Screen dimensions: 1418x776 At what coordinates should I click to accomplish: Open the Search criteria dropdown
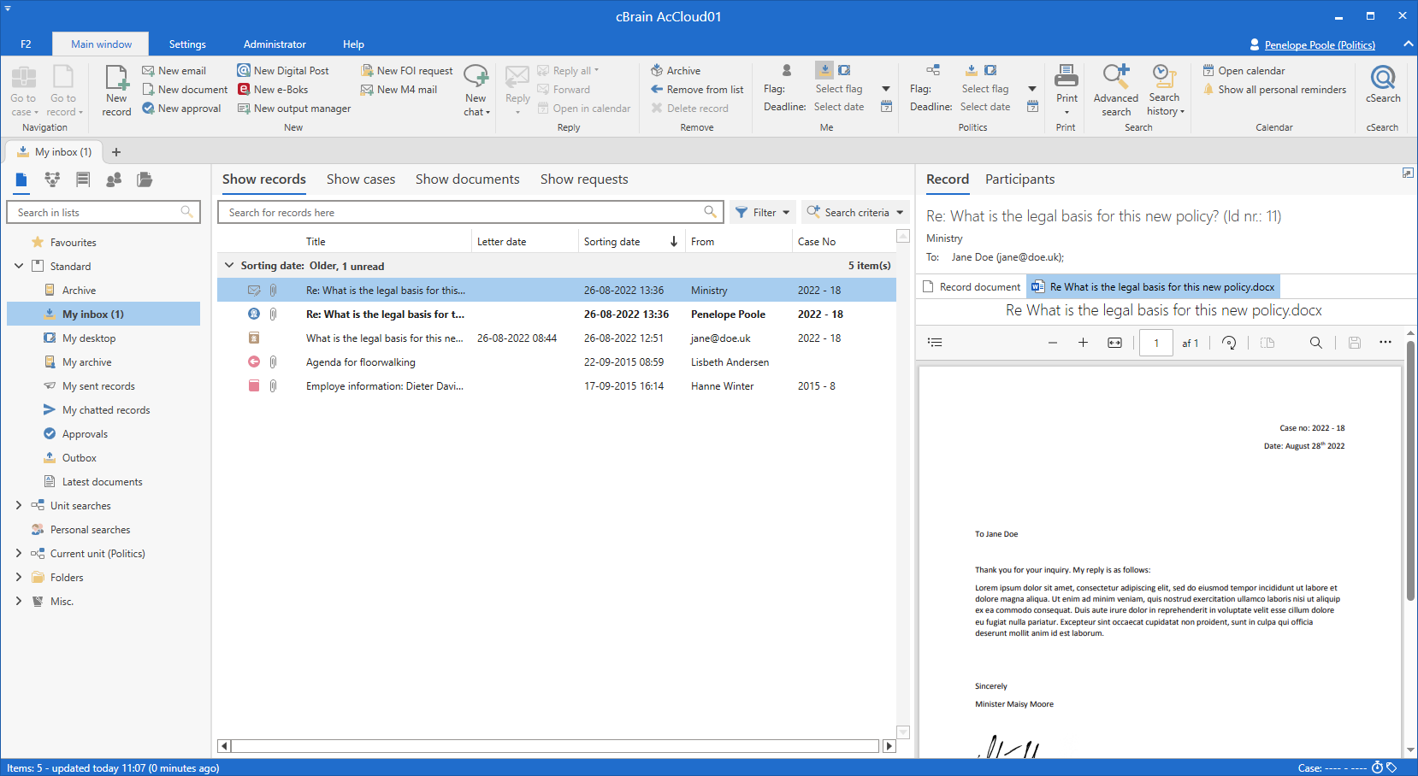[x=854, y=213]
